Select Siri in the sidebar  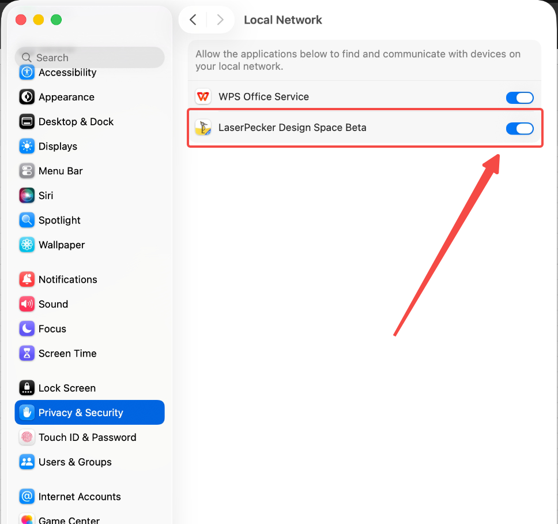point(89,195)
